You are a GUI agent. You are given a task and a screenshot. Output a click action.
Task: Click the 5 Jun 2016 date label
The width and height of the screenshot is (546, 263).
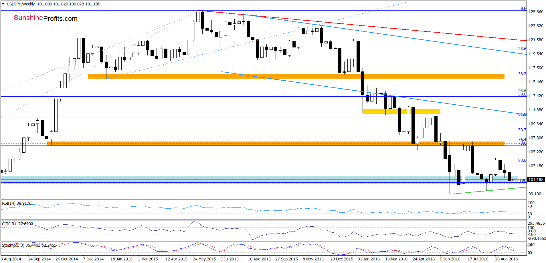[450, 259]
